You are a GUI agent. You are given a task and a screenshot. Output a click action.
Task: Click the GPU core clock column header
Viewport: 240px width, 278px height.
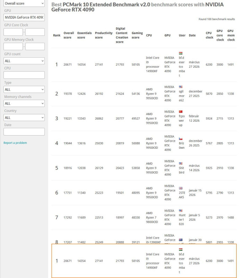[x=220, y=35]
